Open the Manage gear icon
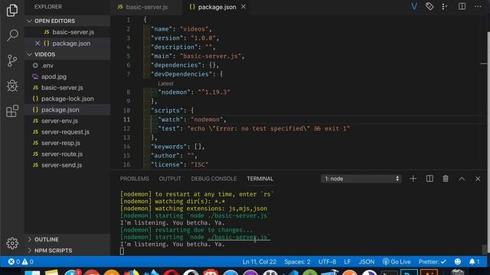This screenshot has height=275, width=490. coord(12,243)
